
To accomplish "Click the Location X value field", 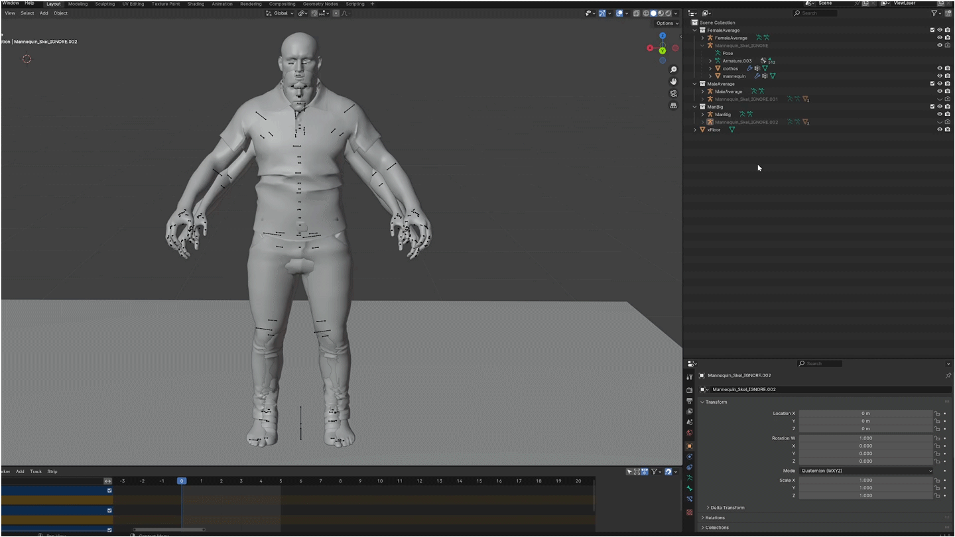I will [x=865, y=413].
